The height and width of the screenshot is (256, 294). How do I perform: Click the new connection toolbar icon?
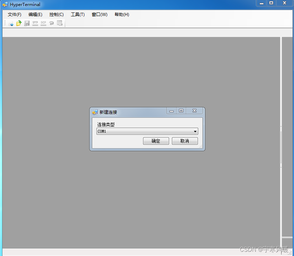pyautogui.click(x=11, y=23)
